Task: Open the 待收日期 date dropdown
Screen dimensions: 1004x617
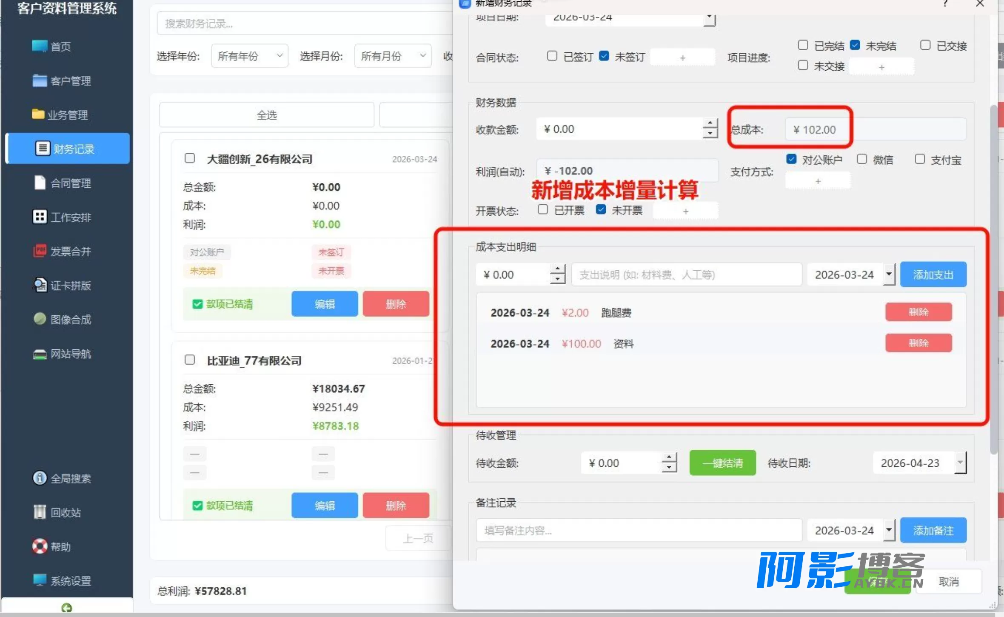Action: 960,463
